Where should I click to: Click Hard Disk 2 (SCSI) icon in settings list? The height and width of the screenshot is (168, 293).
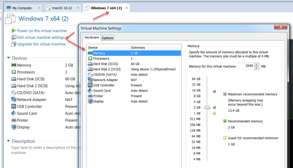(x=90, y=69)
